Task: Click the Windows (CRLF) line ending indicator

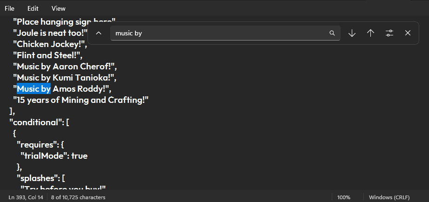Action: click(389, 197)
